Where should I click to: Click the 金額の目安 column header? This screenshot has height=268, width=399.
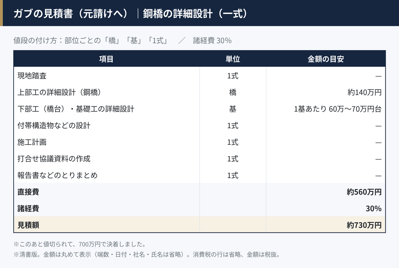point(326,59)
